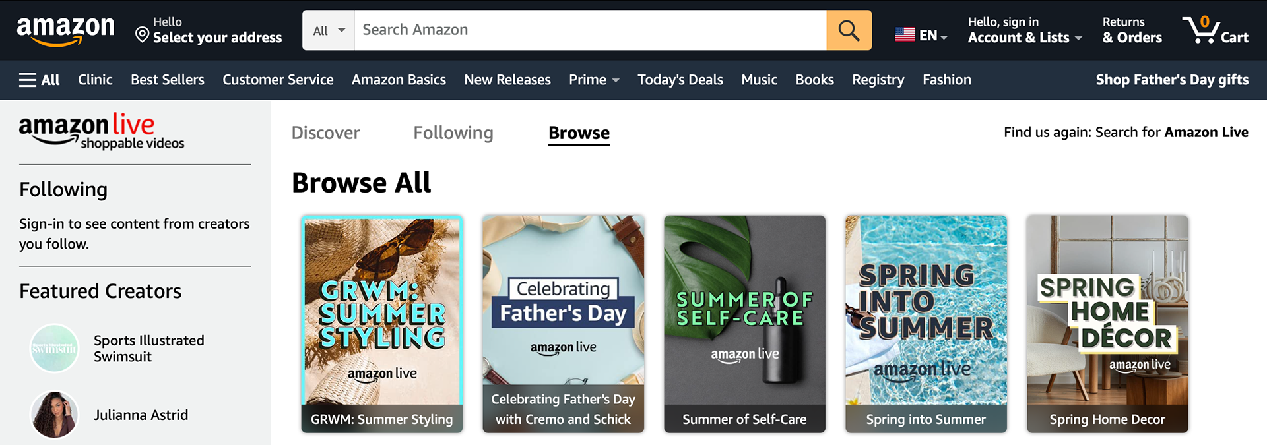Open Today's Deals in navigation bar

(x=680, y=80)
